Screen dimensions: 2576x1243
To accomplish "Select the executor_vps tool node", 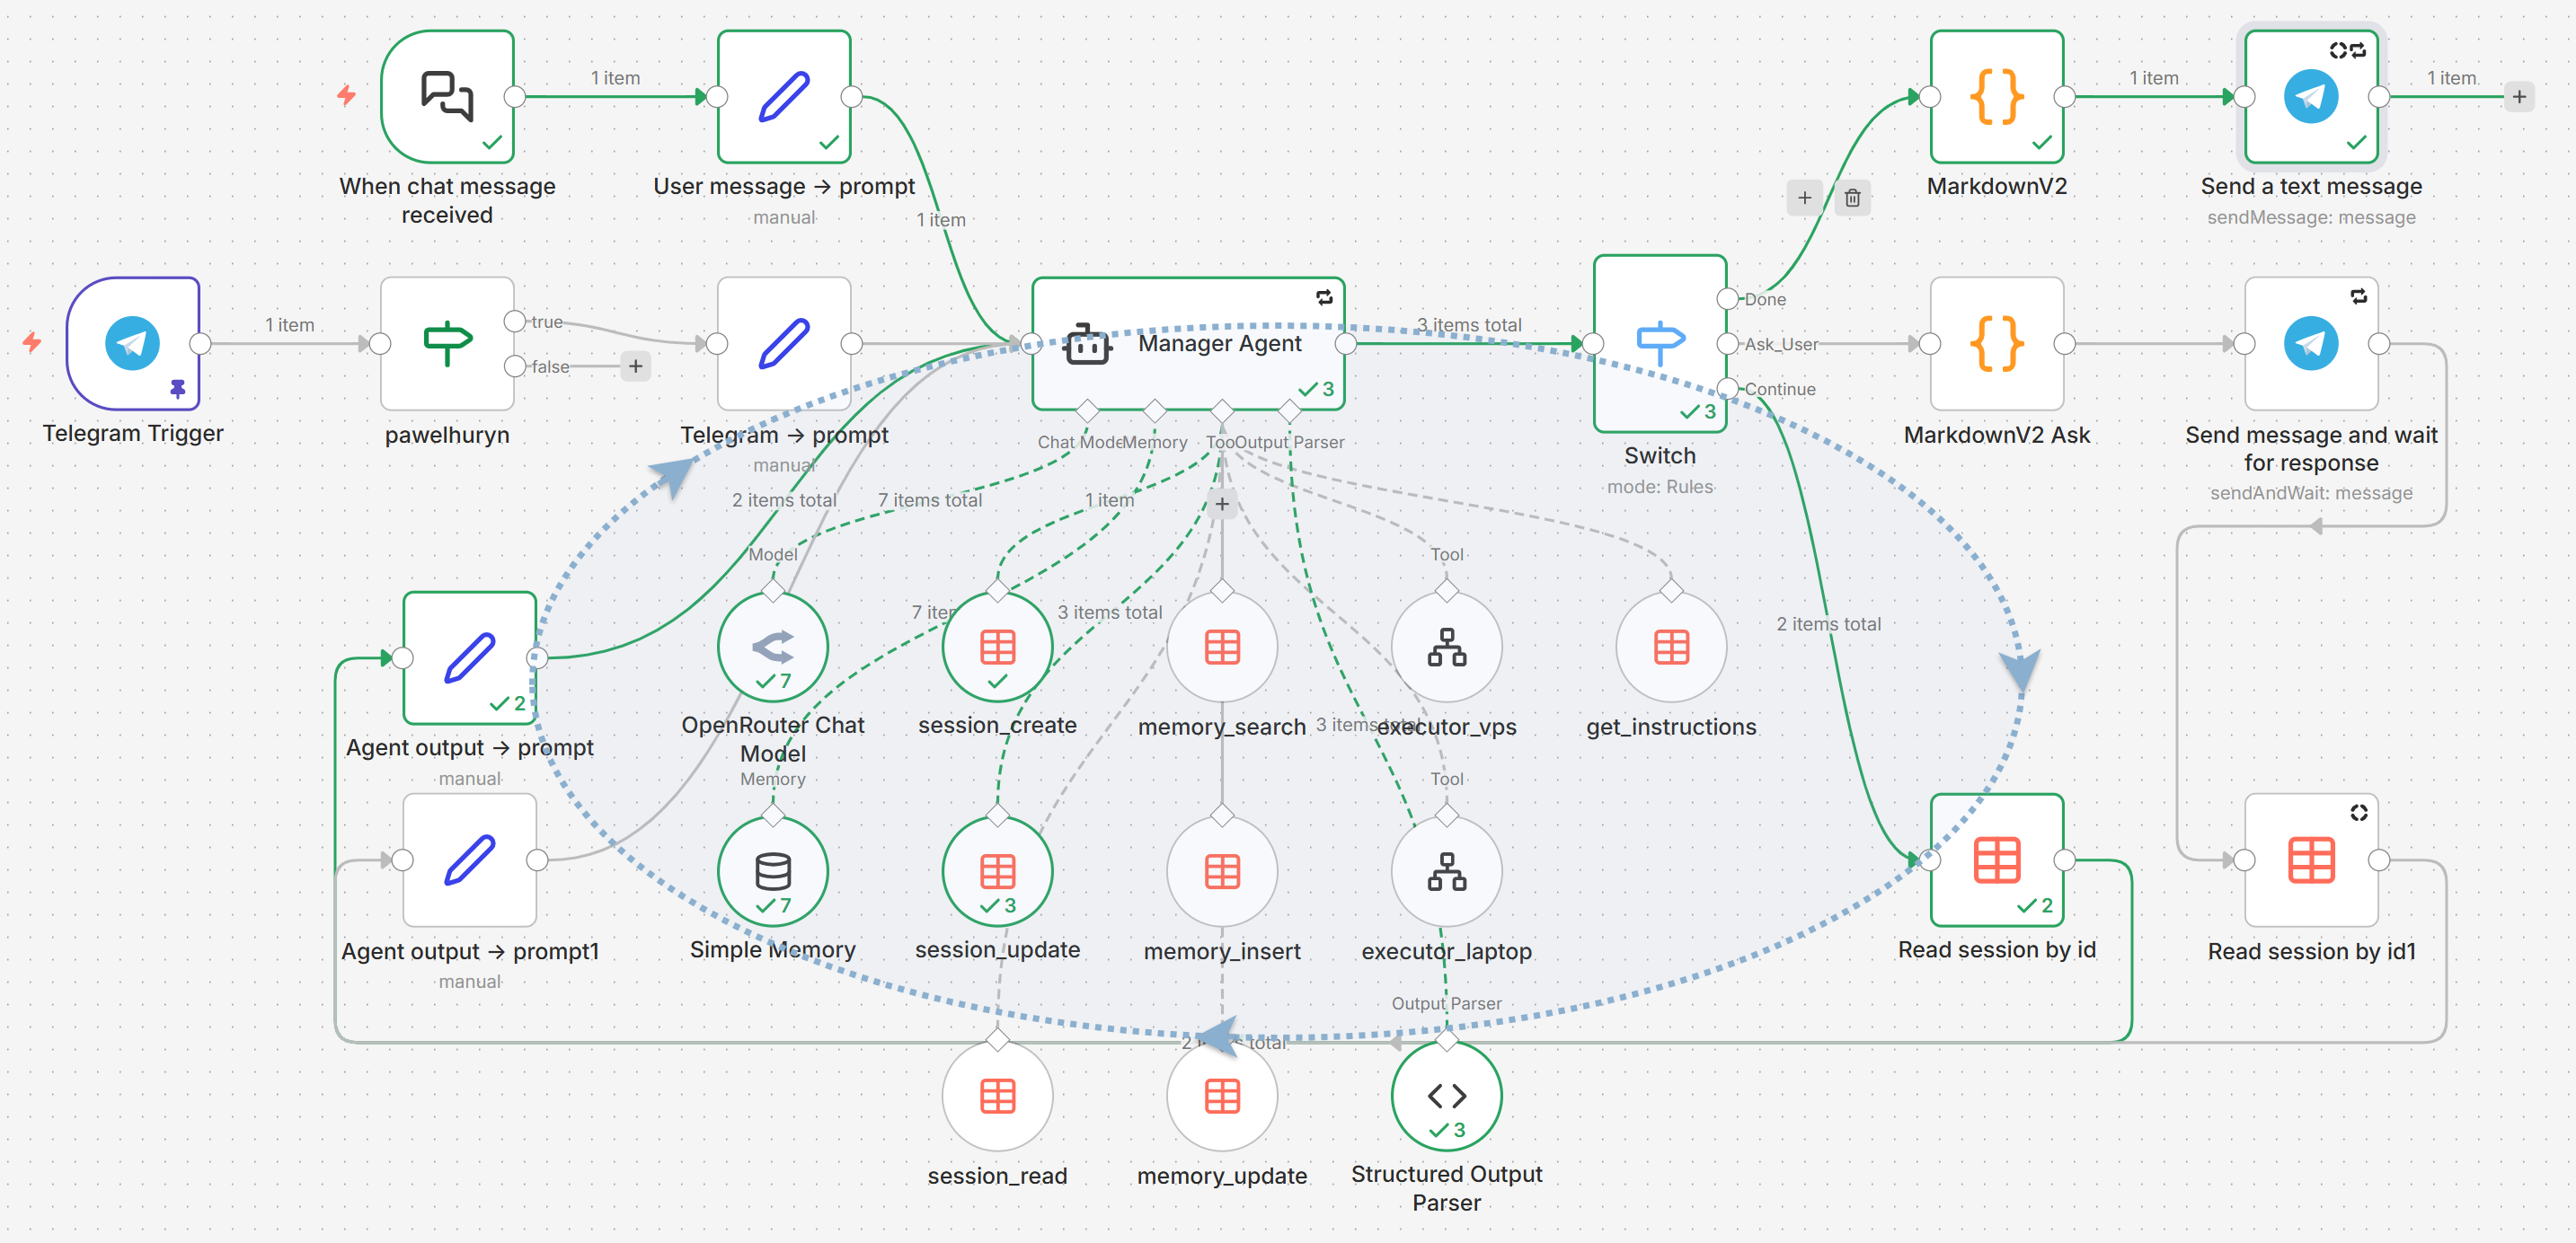I will pyautogui.click(x=1446, y=647).
